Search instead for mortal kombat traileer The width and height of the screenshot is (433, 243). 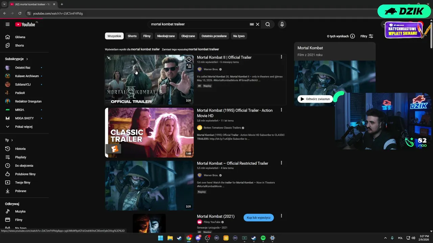pos(204,49)
